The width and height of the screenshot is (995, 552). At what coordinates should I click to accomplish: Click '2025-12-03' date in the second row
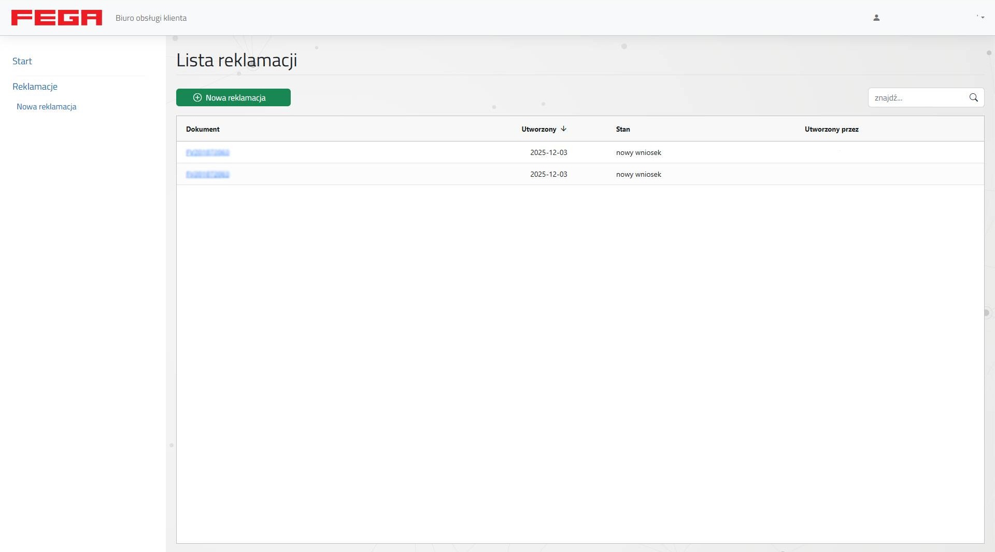548,174
